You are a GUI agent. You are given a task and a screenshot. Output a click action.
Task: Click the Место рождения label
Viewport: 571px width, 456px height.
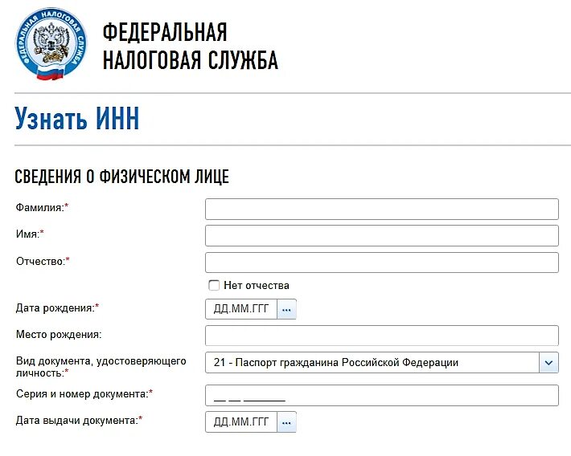pyautogui.click(x=59, y=334)
